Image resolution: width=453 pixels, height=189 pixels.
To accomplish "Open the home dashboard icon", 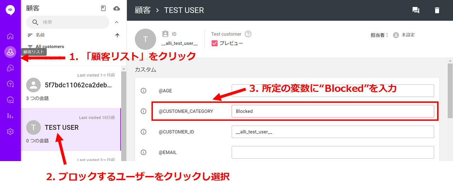I will coord(10,36).
